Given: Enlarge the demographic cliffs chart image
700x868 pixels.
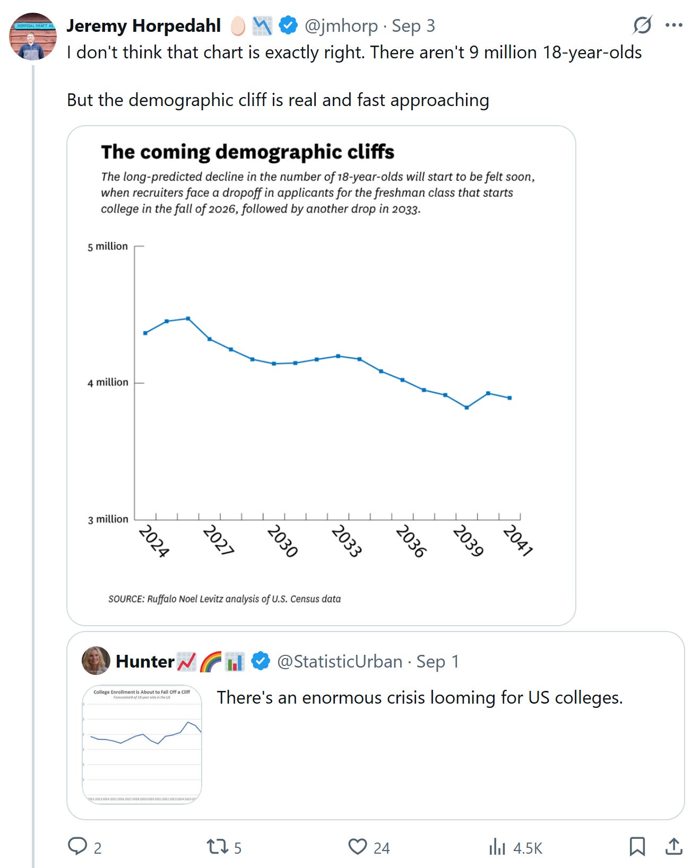Looking at the screenshot, I should [x=321, y=375].
